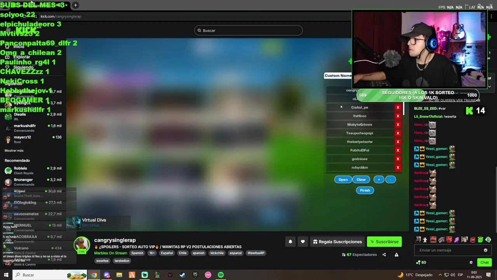497x280 pixels.
Task: Open Spotify from the taskbar
Action: [221, 275]
